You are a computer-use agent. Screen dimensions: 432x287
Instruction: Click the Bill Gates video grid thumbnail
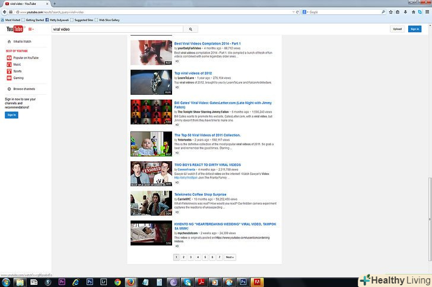(151, 112)
